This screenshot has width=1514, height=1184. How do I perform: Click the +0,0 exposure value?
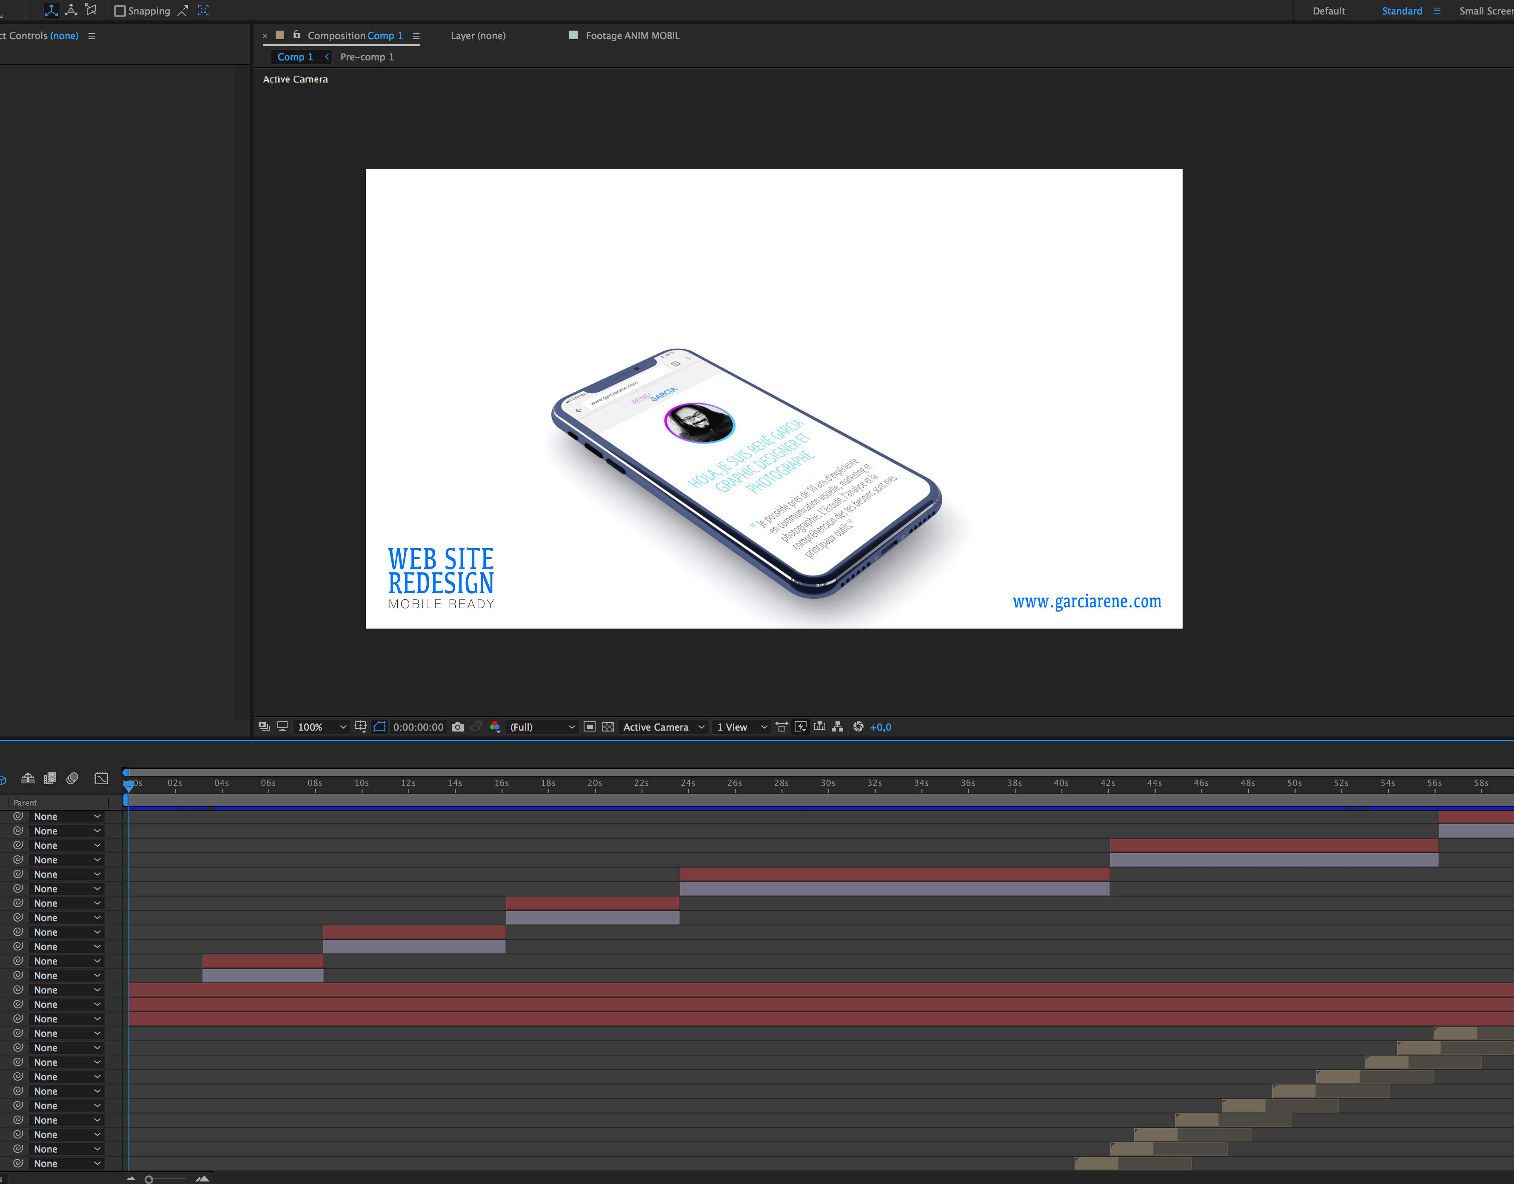[x=881, y=727]
